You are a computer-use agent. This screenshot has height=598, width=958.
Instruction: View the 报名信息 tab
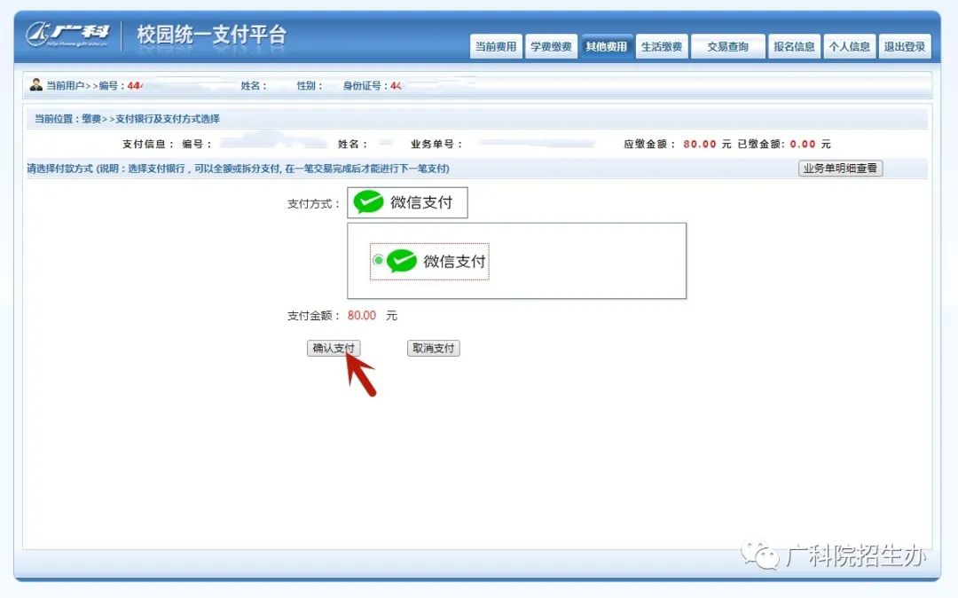(x=794, y=47)
